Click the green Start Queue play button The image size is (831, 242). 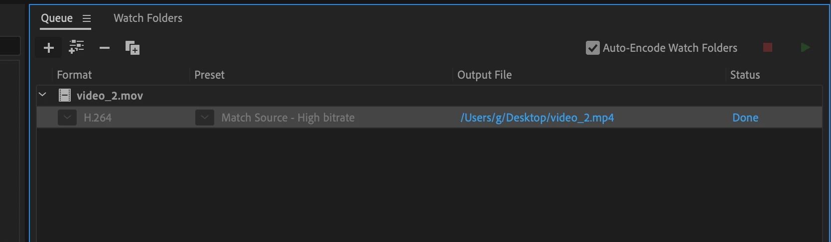pos(805,47)
